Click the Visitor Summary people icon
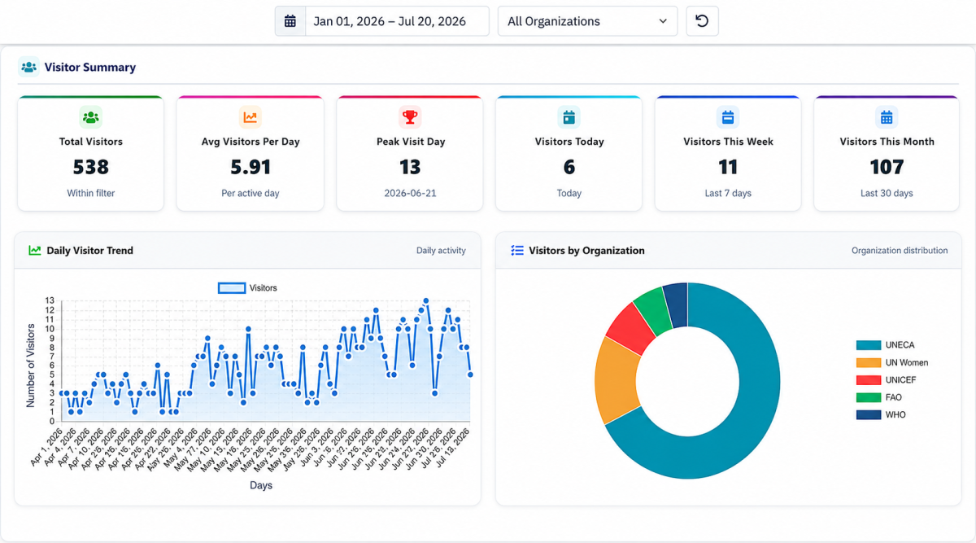Screen dimensions: 976x543 click(29, 68)
